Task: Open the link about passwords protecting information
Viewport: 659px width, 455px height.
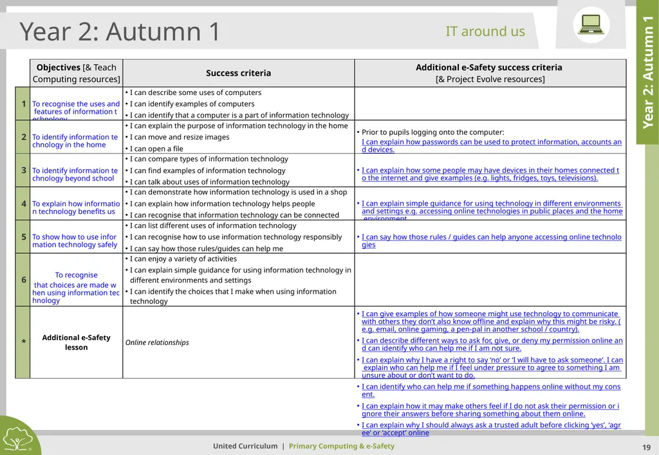Action: coord(491,146)
